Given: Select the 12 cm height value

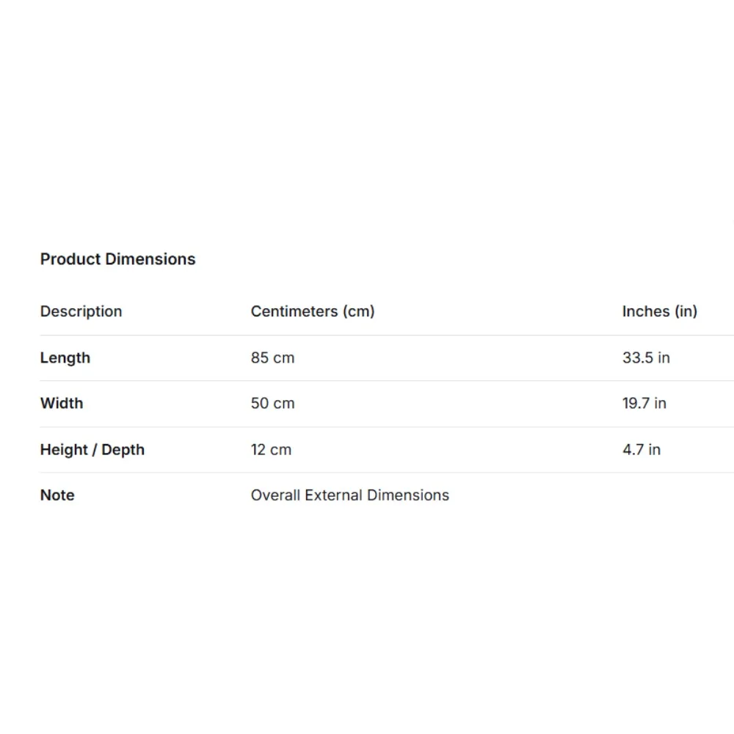Looking at the screenshot, I should tap(271, 450).
